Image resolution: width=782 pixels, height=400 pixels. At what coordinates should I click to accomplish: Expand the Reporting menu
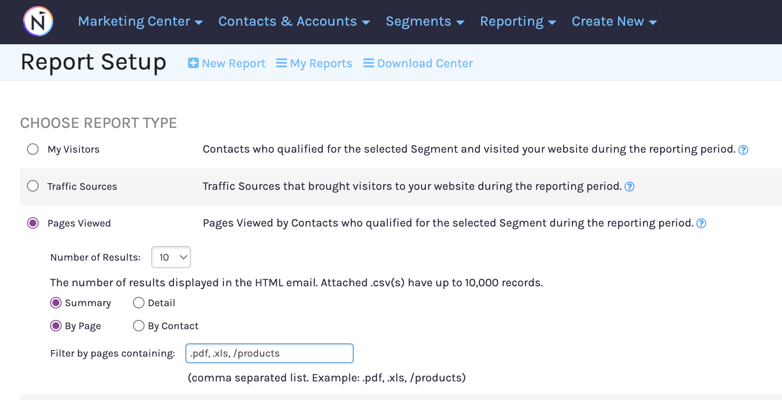pyautogui.click(x=518, y=21)
